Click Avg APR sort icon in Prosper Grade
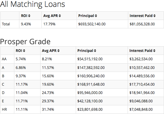This screenshot has width=164, height=114. click(58, 51)
